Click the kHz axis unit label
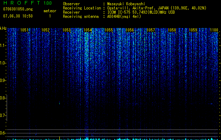The image size is (221, 140). click(3, 28)
